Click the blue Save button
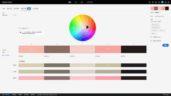Image resolution: width=171 pixels, height=96 pixels. pyautogui.click(x=165, y=45)
